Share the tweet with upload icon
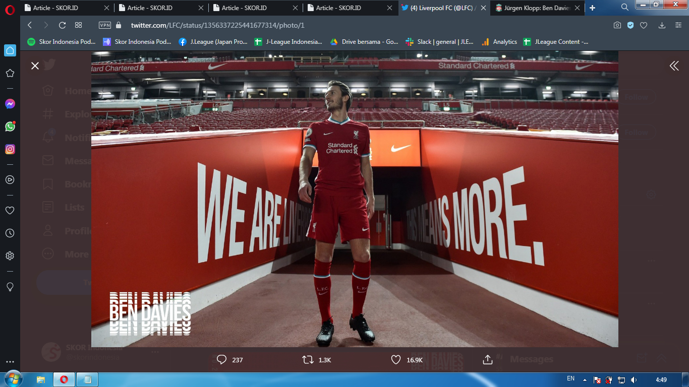 487,360
